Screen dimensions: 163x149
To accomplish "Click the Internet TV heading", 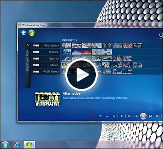I will coord(70,40).
